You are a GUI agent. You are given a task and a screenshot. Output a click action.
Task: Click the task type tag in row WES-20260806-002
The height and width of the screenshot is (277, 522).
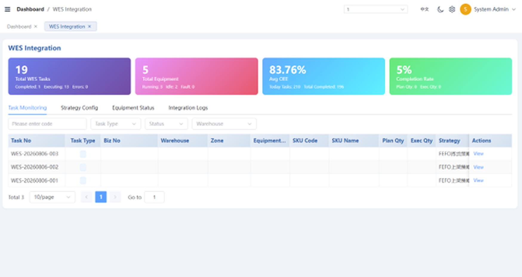[83, 167]
